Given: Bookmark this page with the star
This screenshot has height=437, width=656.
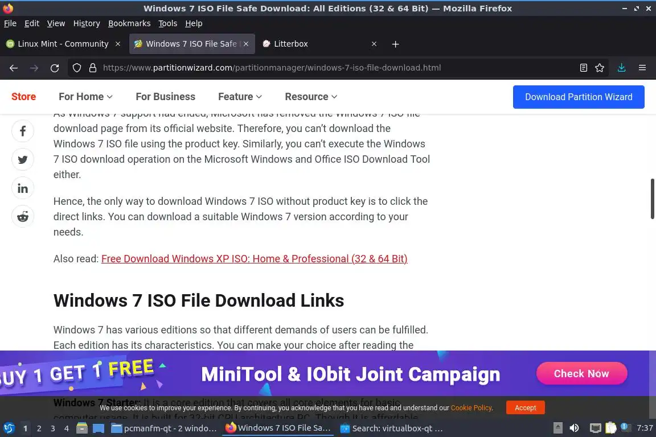Looking at the screenshot, I should coord(600,68).
